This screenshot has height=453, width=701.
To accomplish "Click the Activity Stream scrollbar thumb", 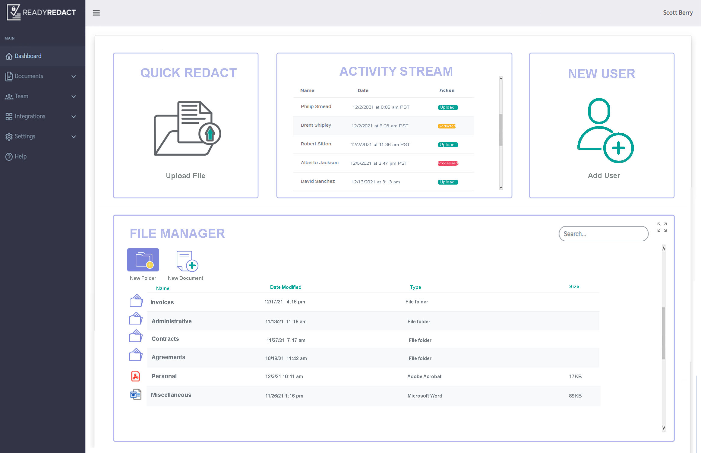I will point(501,130).
